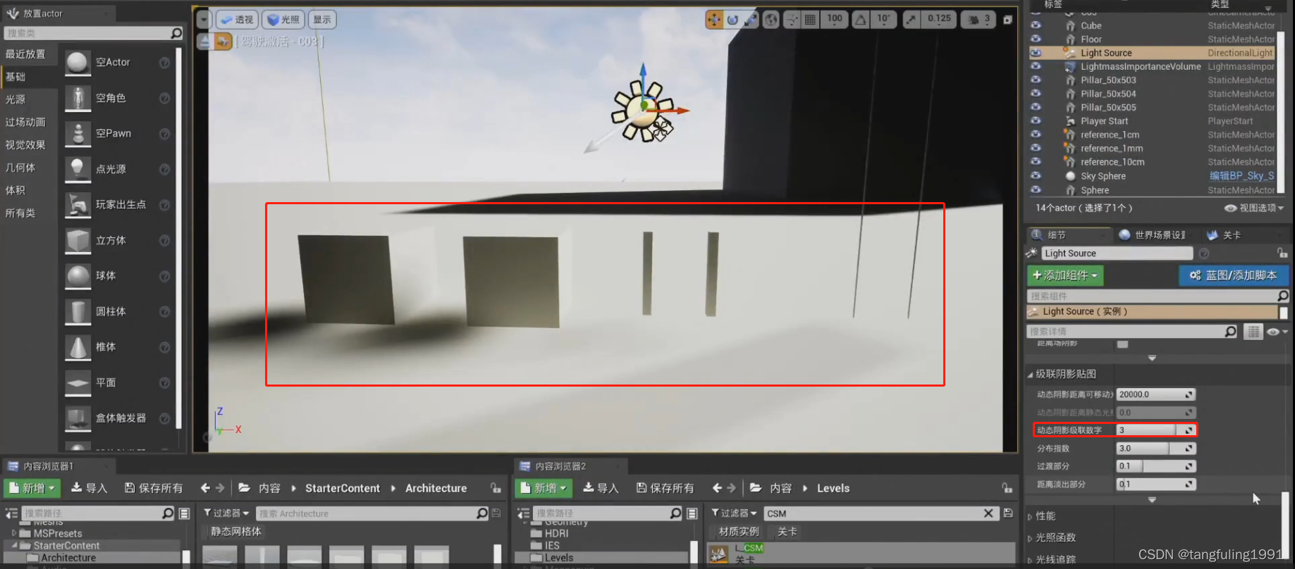Select the rotate gizmo tool
Image resolution: width=1295 pixels, height=569 pixels.
pyautogui.click(x=732, y=20)
